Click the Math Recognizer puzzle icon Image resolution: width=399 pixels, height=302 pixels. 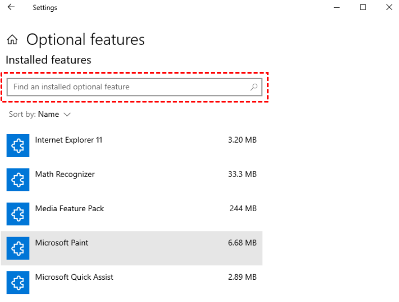tap(18, 180)
